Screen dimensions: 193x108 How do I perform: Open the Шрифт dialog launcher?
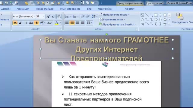[x=60, y=29]
